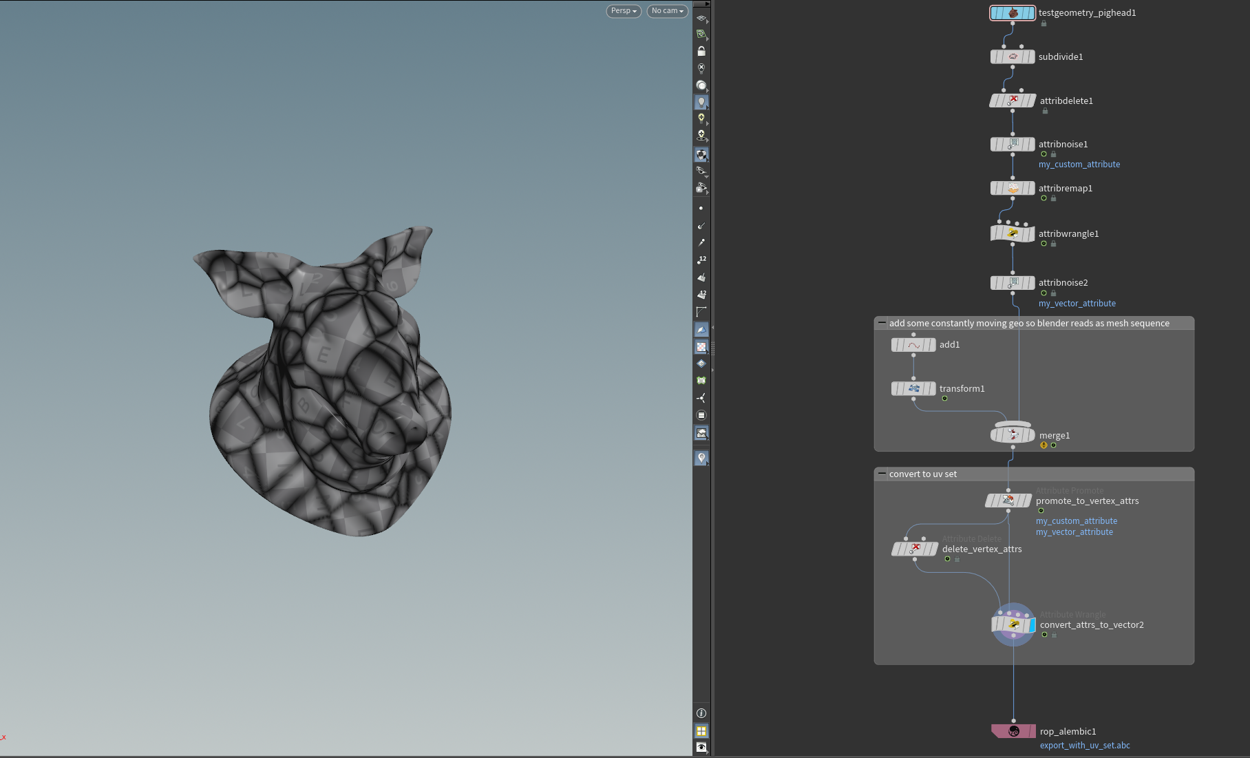Screen dimensions: 1250x758
Task: Click the promote_to_vertex_attrs node name
Action: click(x=1087, y=501)
